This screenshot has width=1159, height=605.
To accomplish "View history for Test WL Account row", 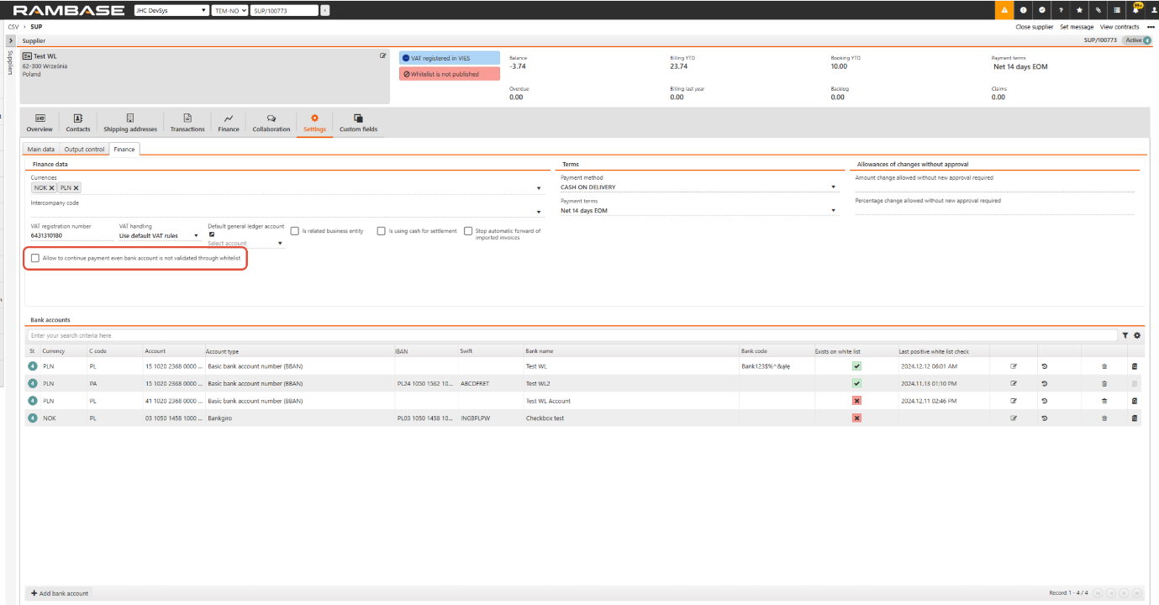I will click(1044, 401).
